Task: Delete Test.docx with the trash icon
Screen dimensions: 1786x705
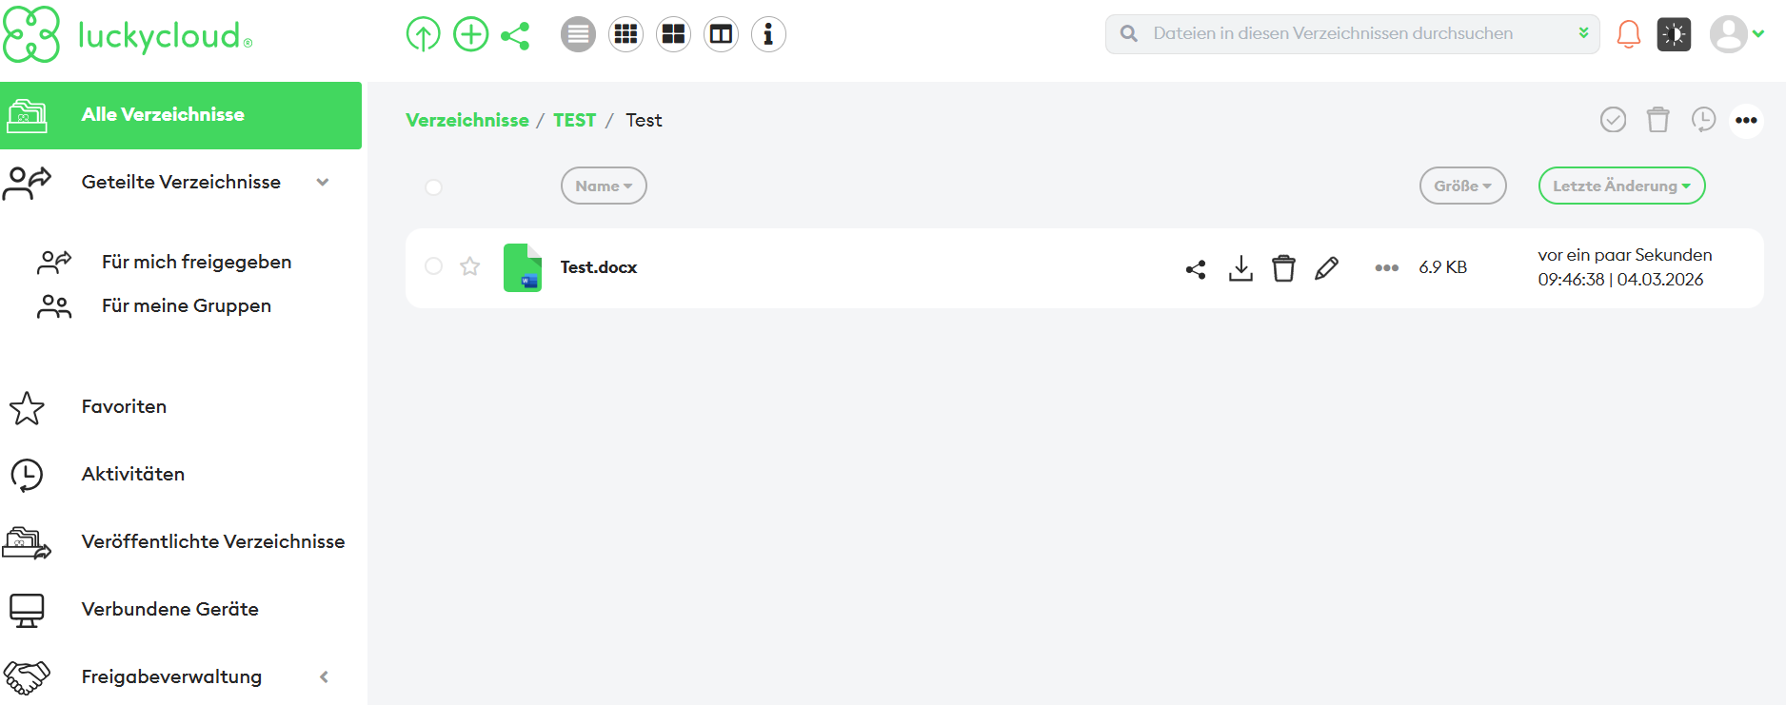Action: (x=1283, y=268)
